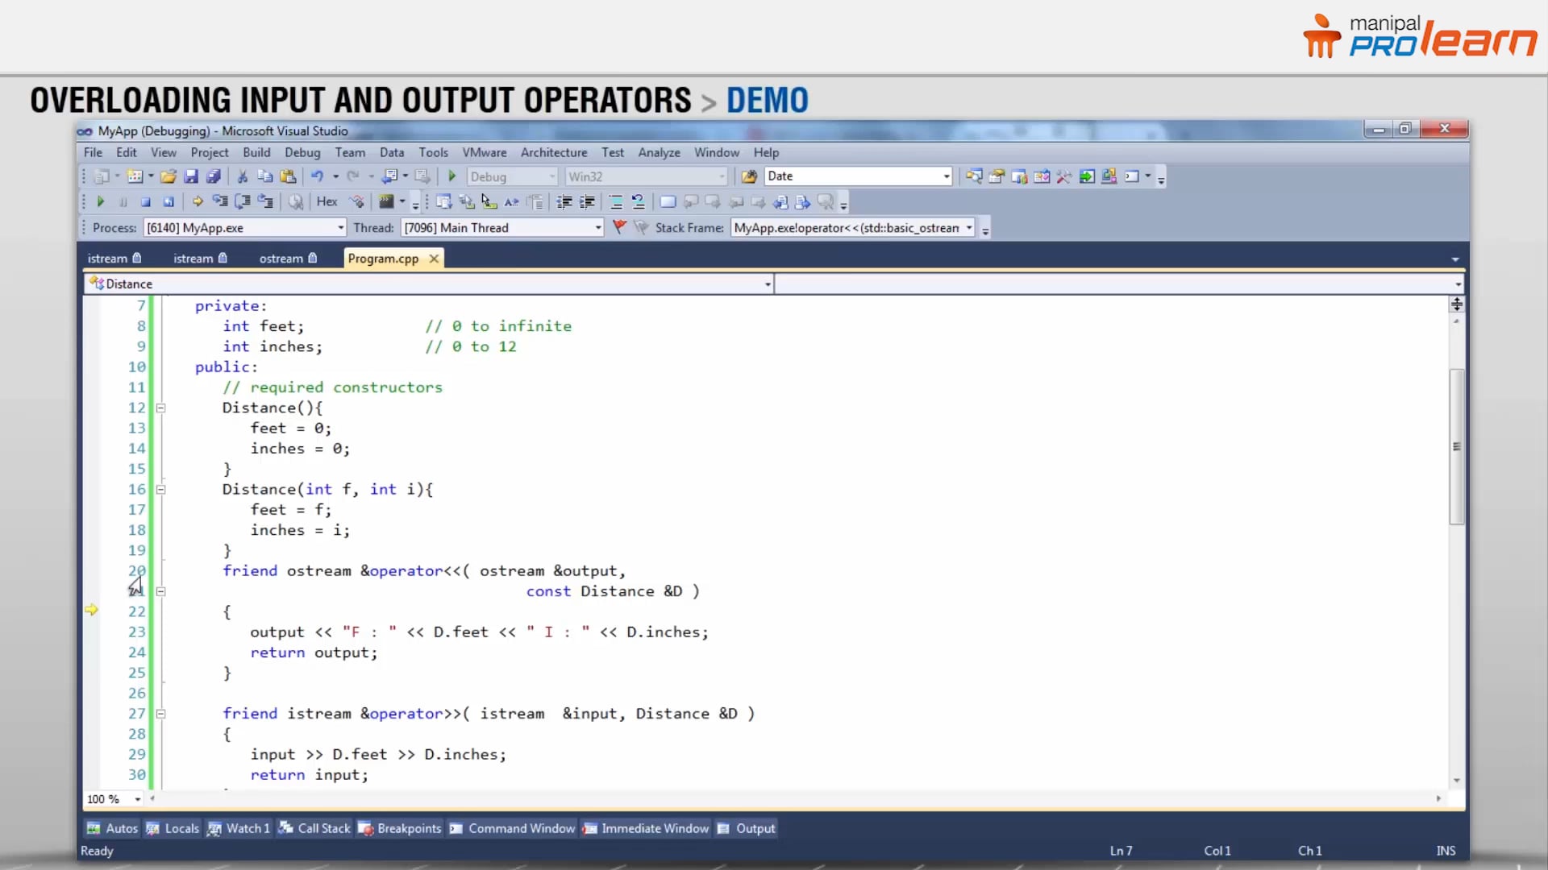
Task: Step Over the current line
Action: pos(242,201)
